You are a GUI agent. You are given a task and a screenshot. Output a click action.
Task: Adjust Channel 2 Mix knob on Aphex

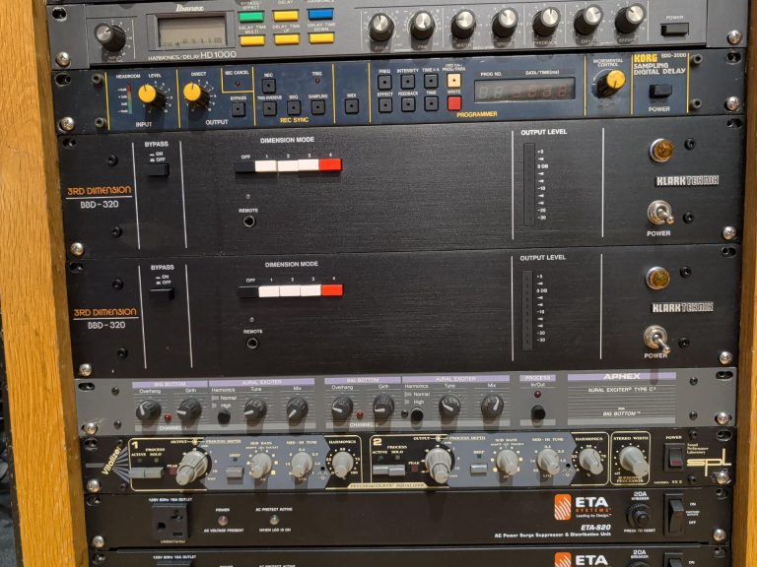click(492, 407)
